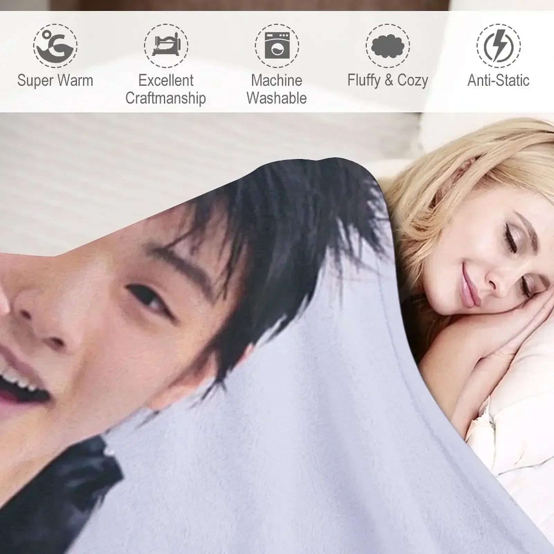
Task: Select the Fluffy & Cozy label
Action: 388,81
